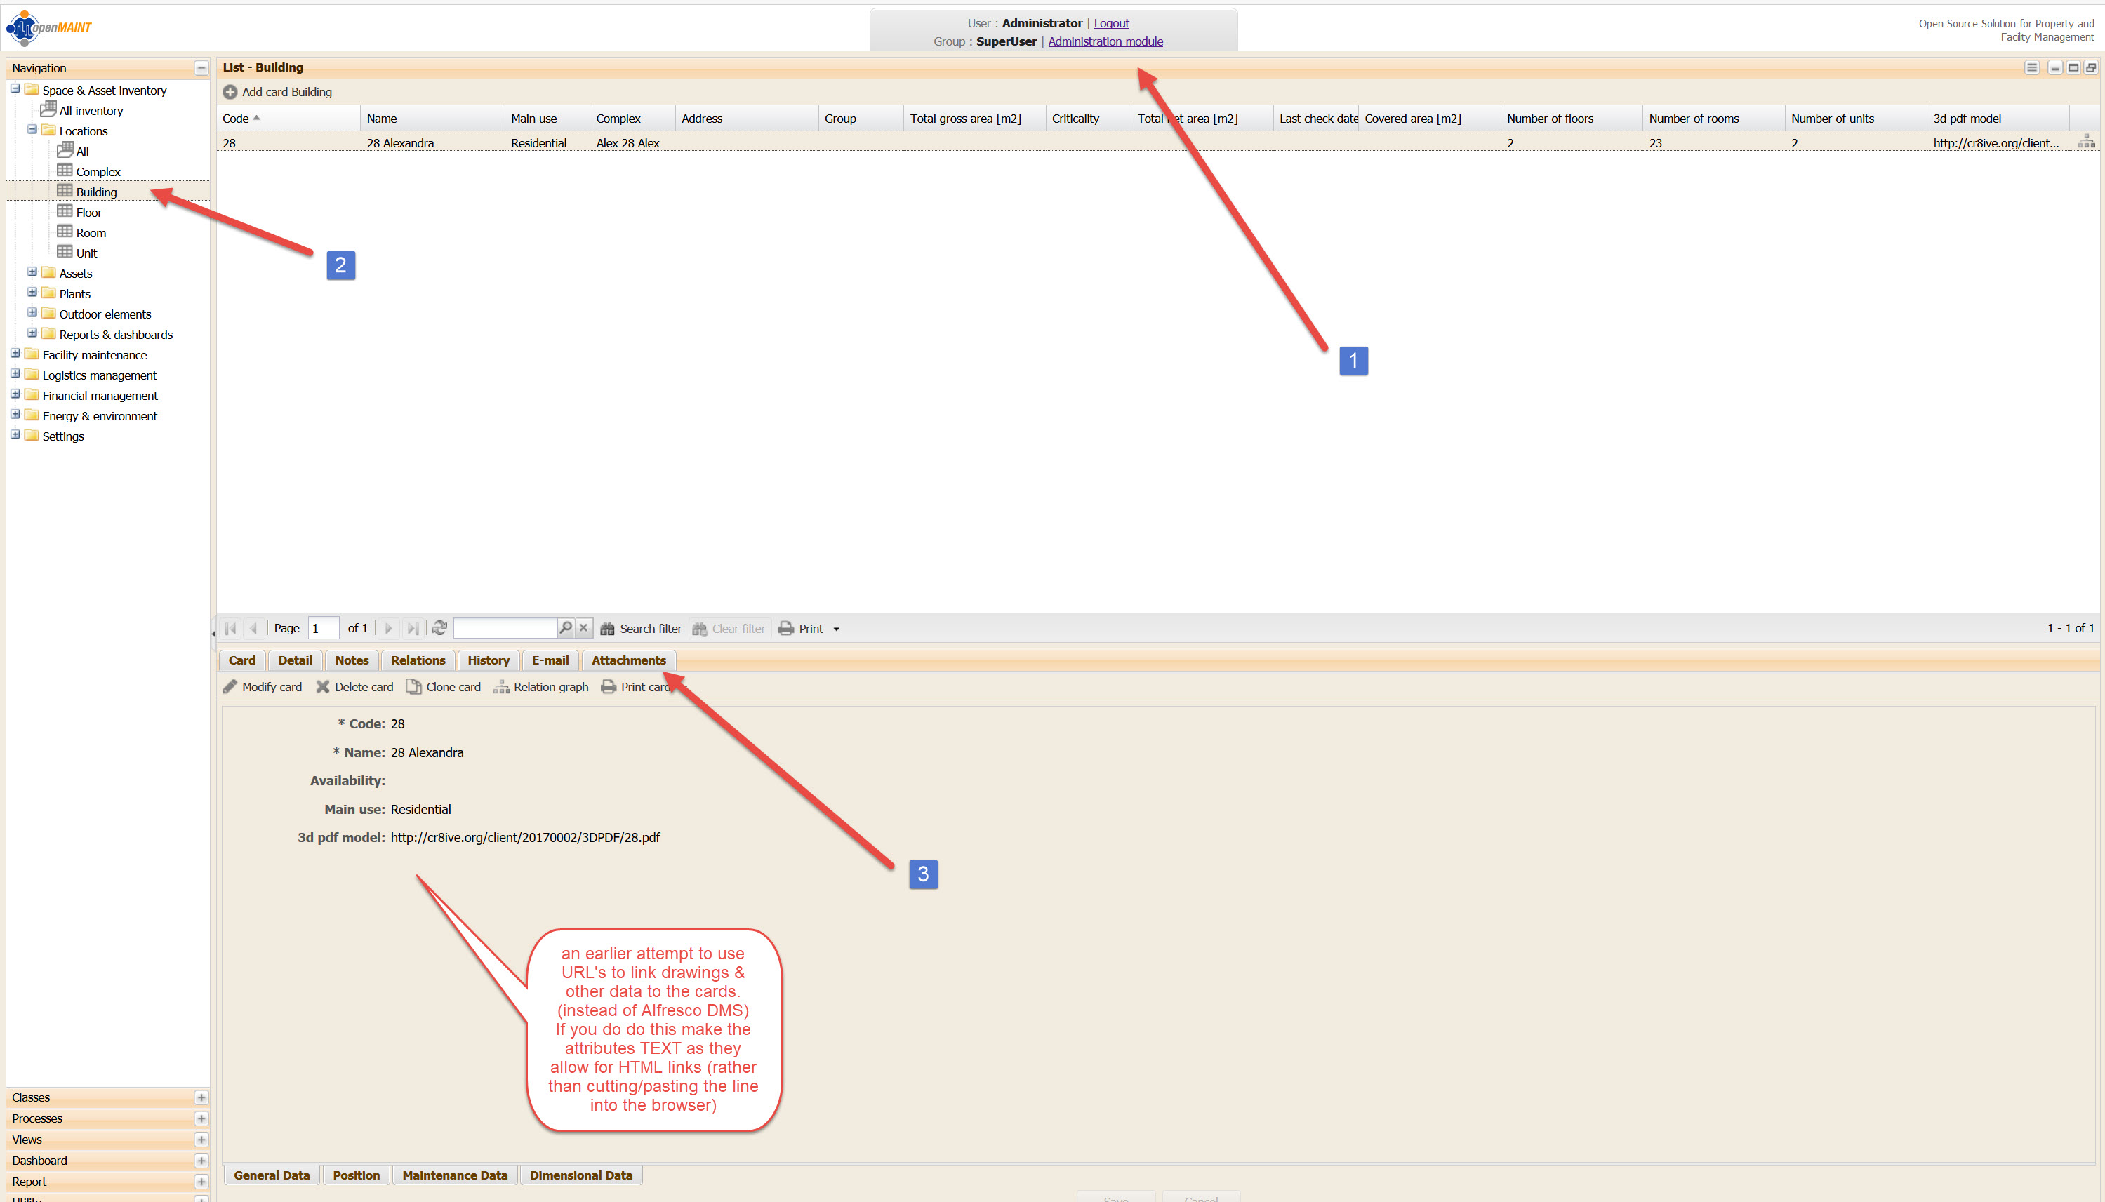2105x1202 pixels.
Task: Open the Search filter binoculars
Action: point(607,628)
